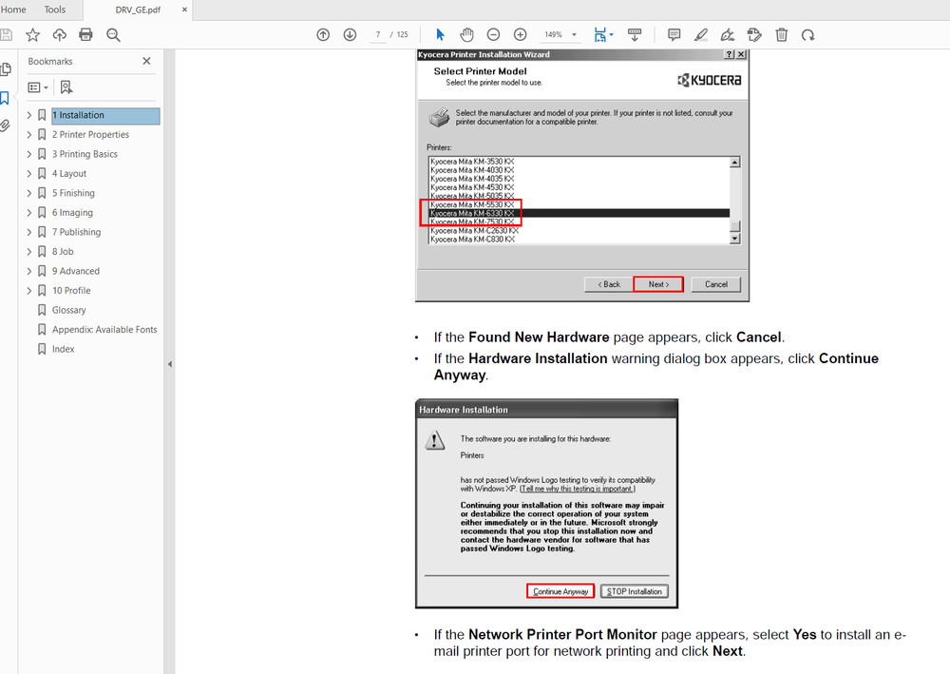Expand the 1 Installation bookmark
This screenshot has height=674, width=950.
29,115
